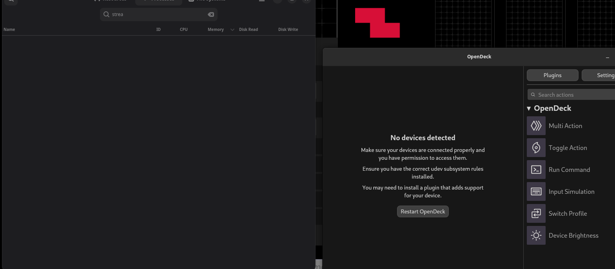The image size is (615, 269).
Task: Click the red logo behind OpenDeck window
Action: (377, 23)
